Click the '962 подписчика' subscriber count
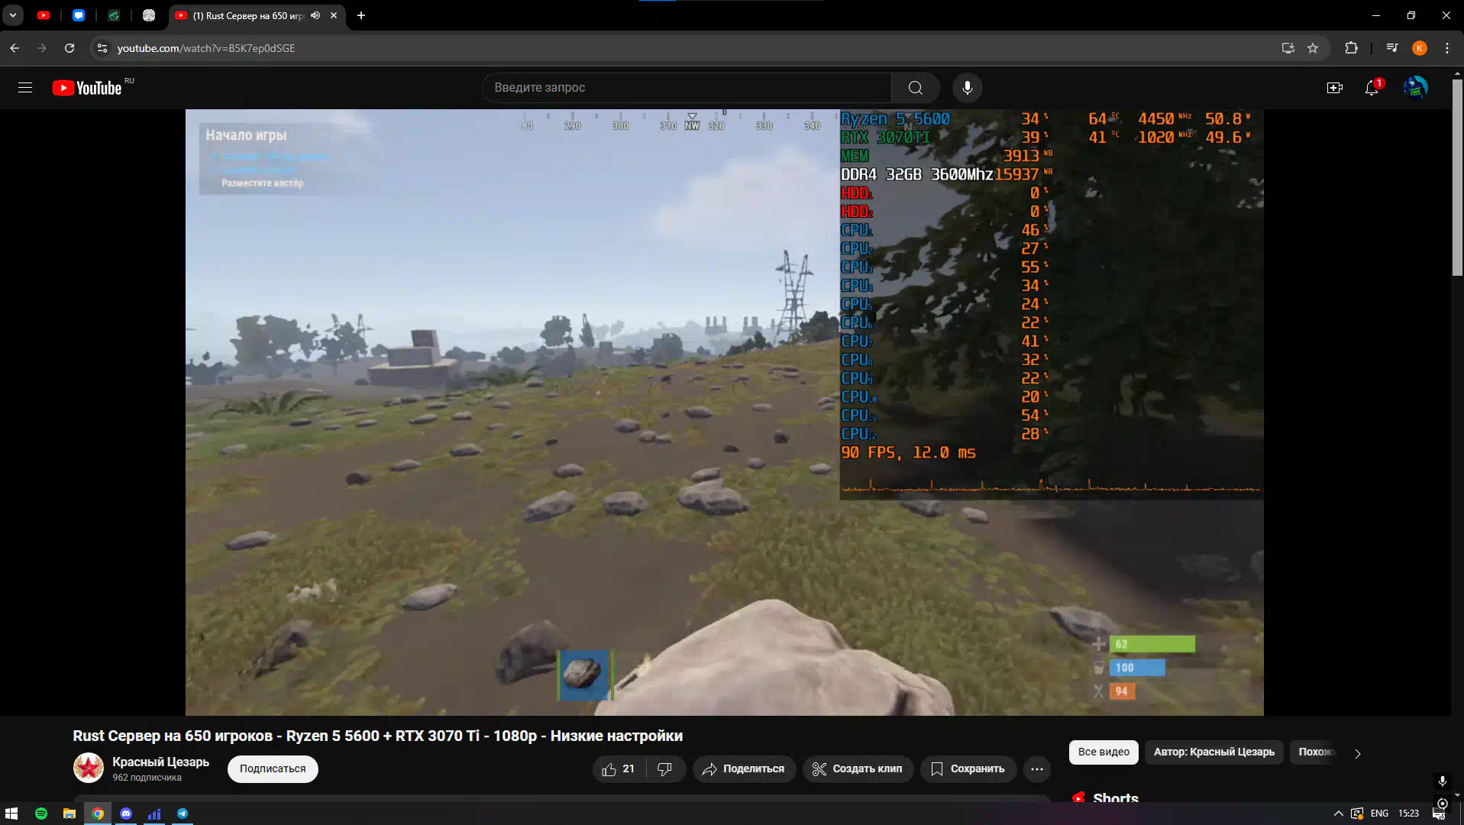 tap(147, 778)
